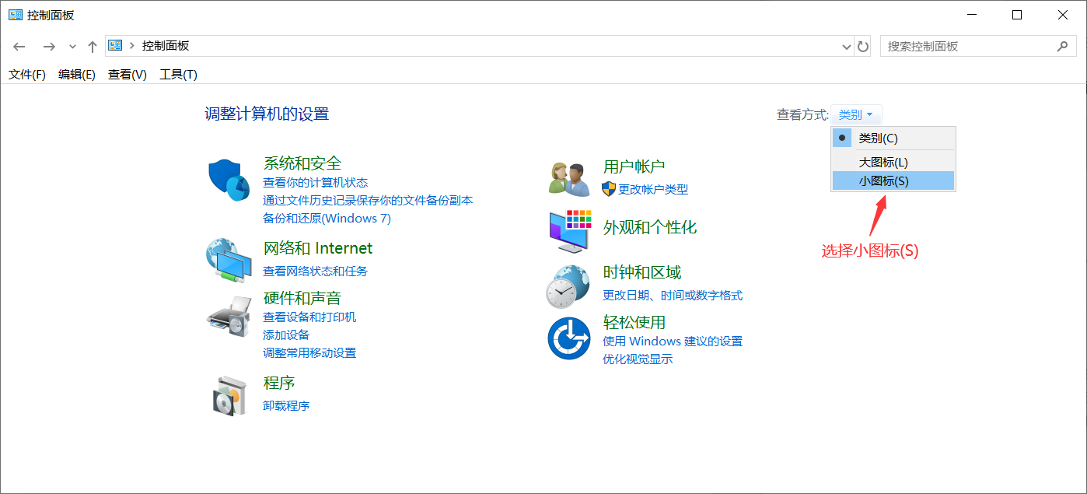Expand the address bar history dropdown
Image resolution: width=1087 pixels, height=494 pixels.
point(847,47)
